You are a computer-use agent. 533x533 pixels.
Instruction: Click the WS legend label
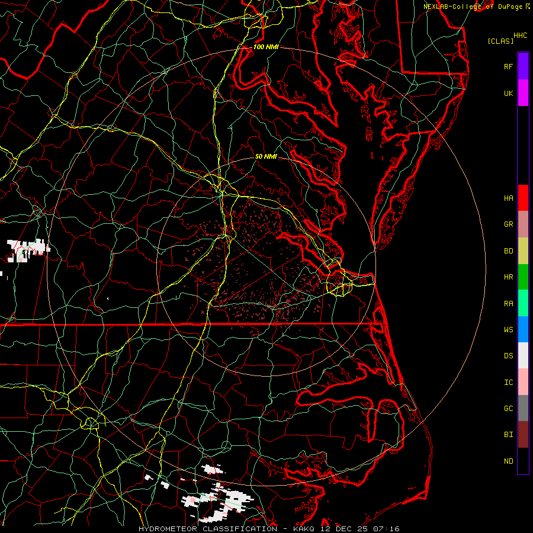[x=508, y=329]
